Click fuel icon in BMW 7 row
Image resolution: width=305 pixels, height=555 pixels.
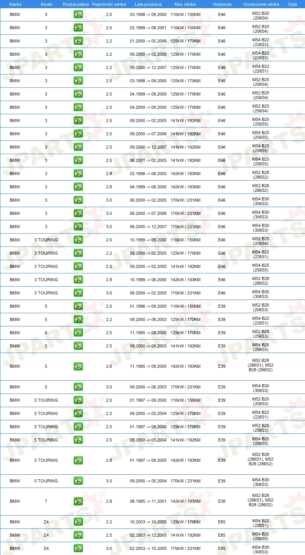click(78, 501)
